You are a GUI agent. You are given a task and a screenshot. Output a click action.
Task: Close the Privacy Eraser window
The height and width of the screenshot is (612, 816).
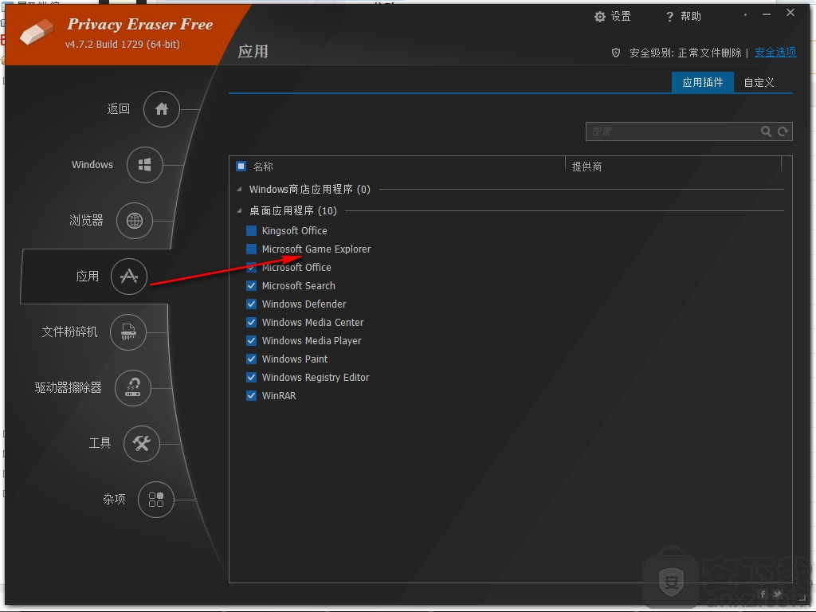pos(790,13)
